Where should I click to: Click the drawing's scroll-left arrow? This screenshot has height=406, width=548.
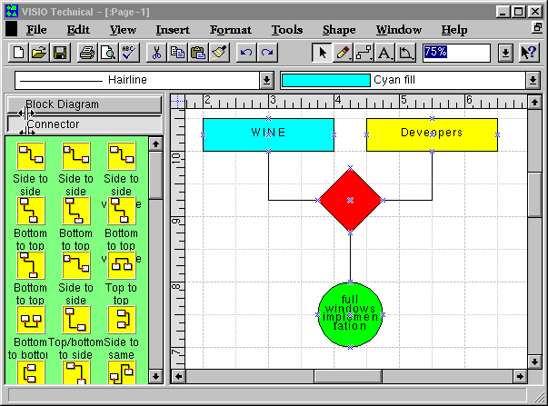pyautogui.click(x=179, y=376)
